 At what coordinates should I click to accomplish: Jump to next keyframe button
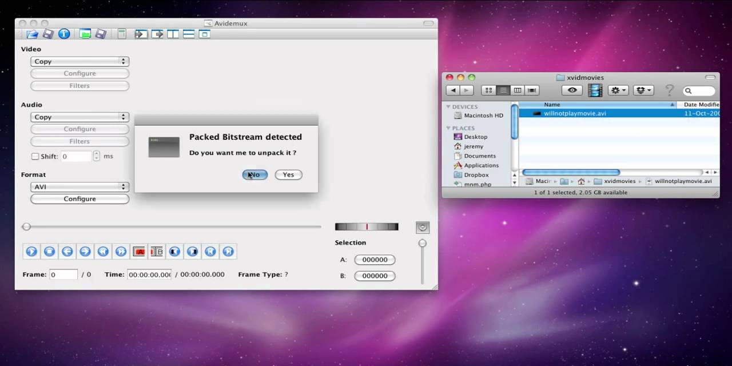coord(121,251)
